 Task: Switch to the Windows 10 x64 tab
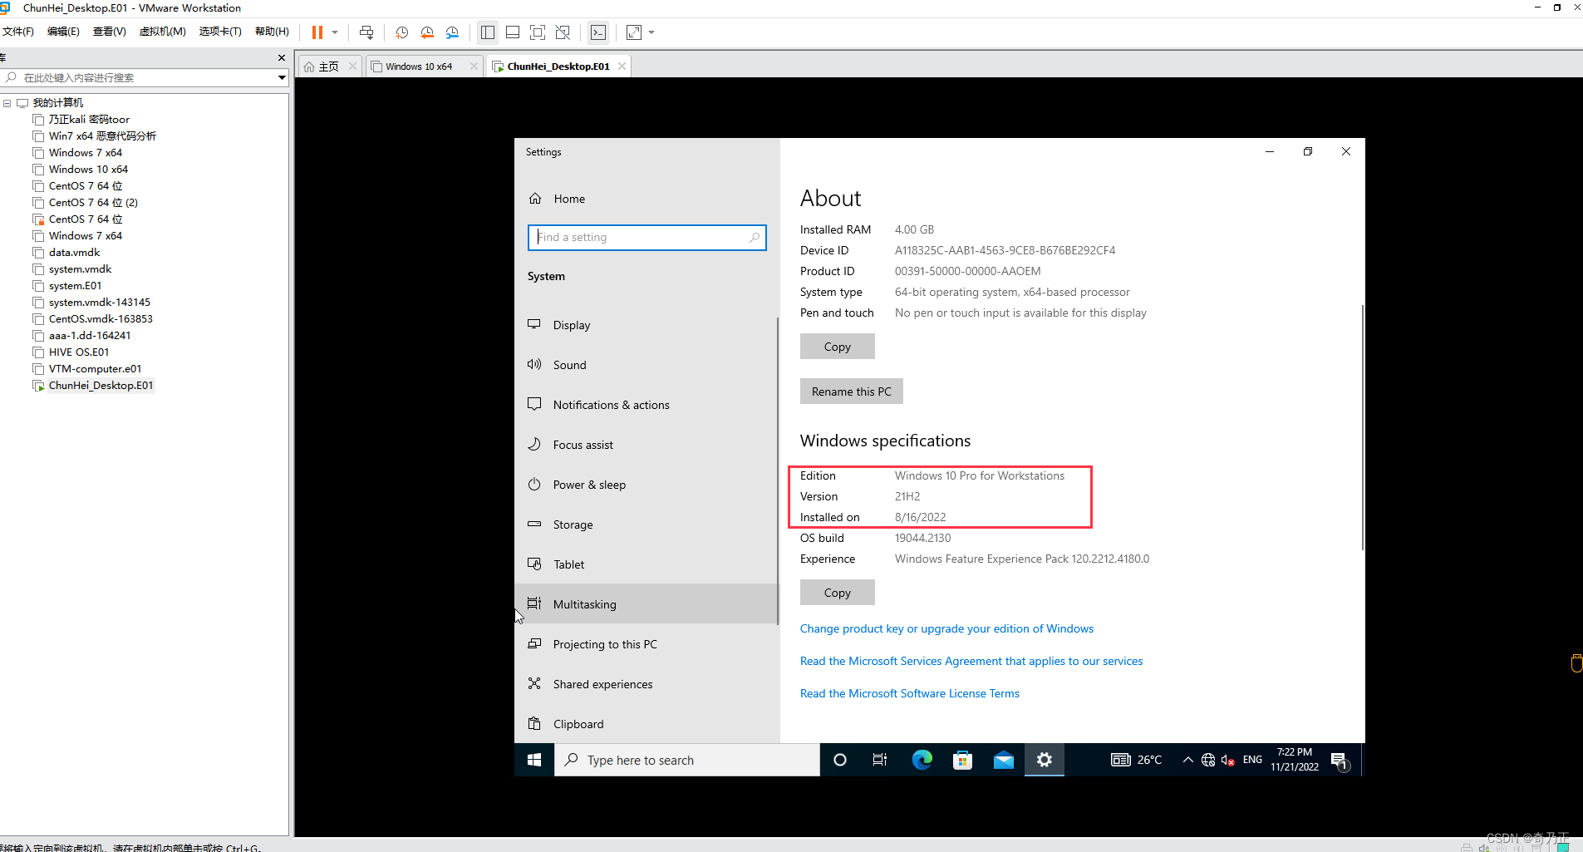[419, 66]
